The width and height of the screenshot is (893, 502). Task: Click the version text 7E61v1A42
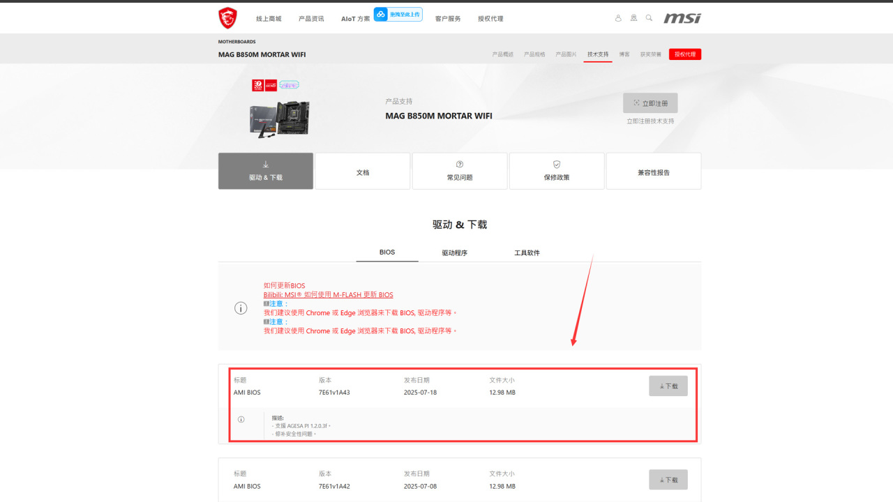(x=334, y=487)
